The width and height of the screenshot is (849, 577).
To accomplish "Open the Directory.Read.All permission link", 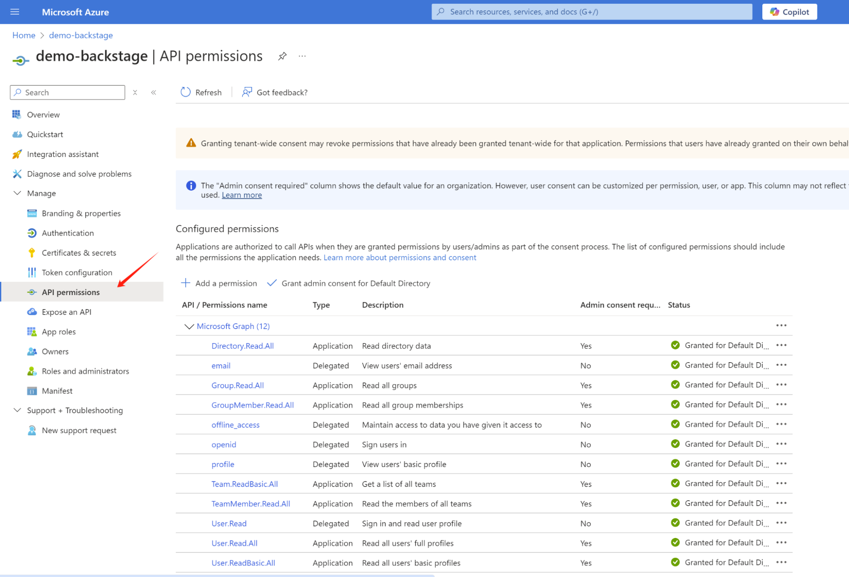I will pyautogui.click(x=243, y=346).
